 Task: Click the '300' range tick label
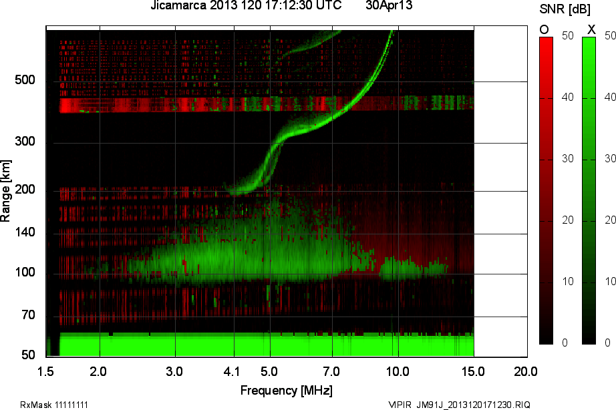[25, 142]
